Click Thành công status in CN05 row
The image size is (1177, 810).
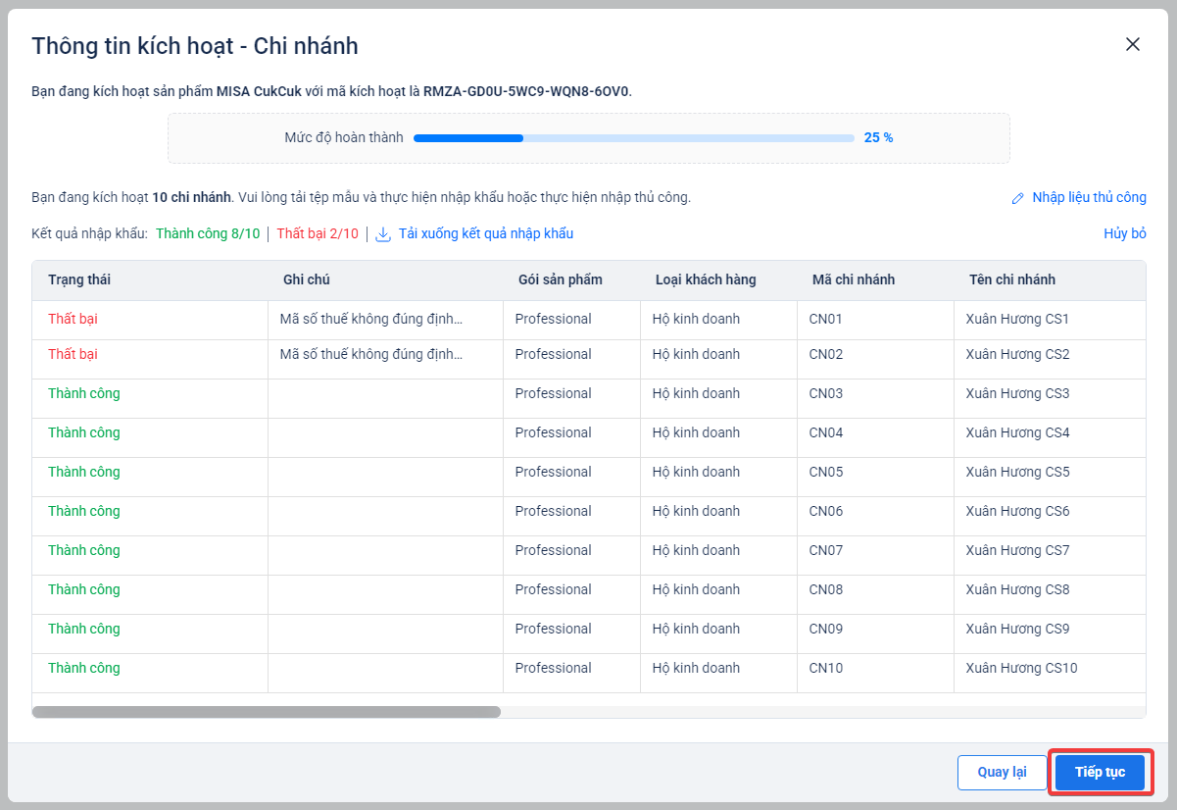pos(84,472)
